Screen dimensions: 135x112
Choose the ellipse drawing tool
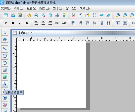click(x=5, y=63)
